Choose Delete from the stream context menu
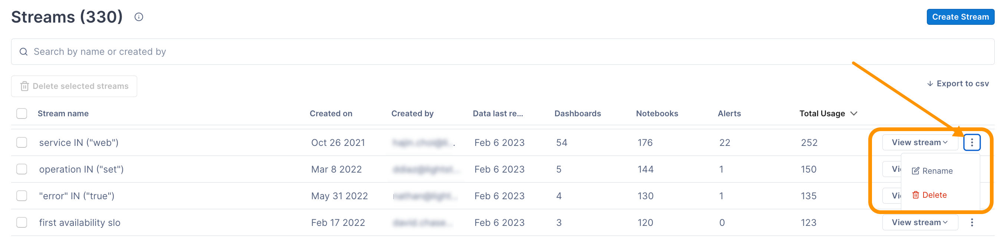 click(x=934, y=195)
